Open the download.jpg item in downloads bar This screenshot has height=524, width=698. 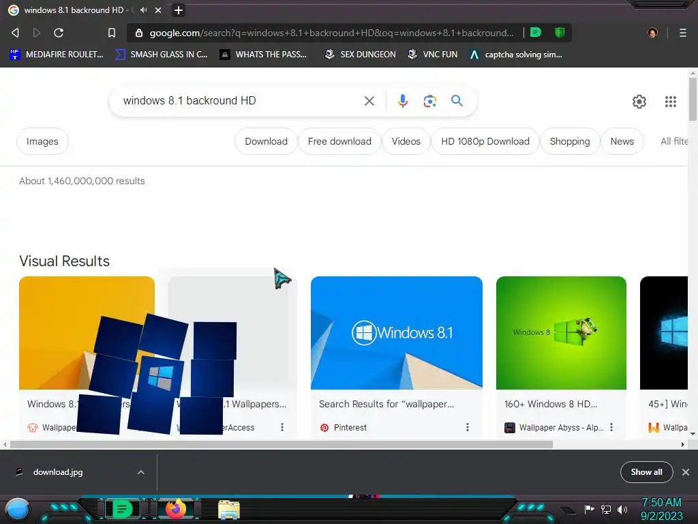[58, 472]
